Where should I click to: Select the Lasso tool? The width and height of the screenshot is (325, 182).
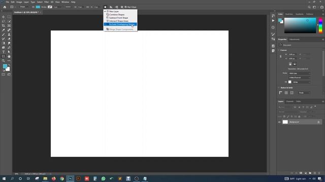(x=4, y=21)
